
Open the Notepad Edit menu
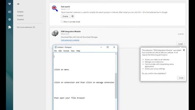60,51
